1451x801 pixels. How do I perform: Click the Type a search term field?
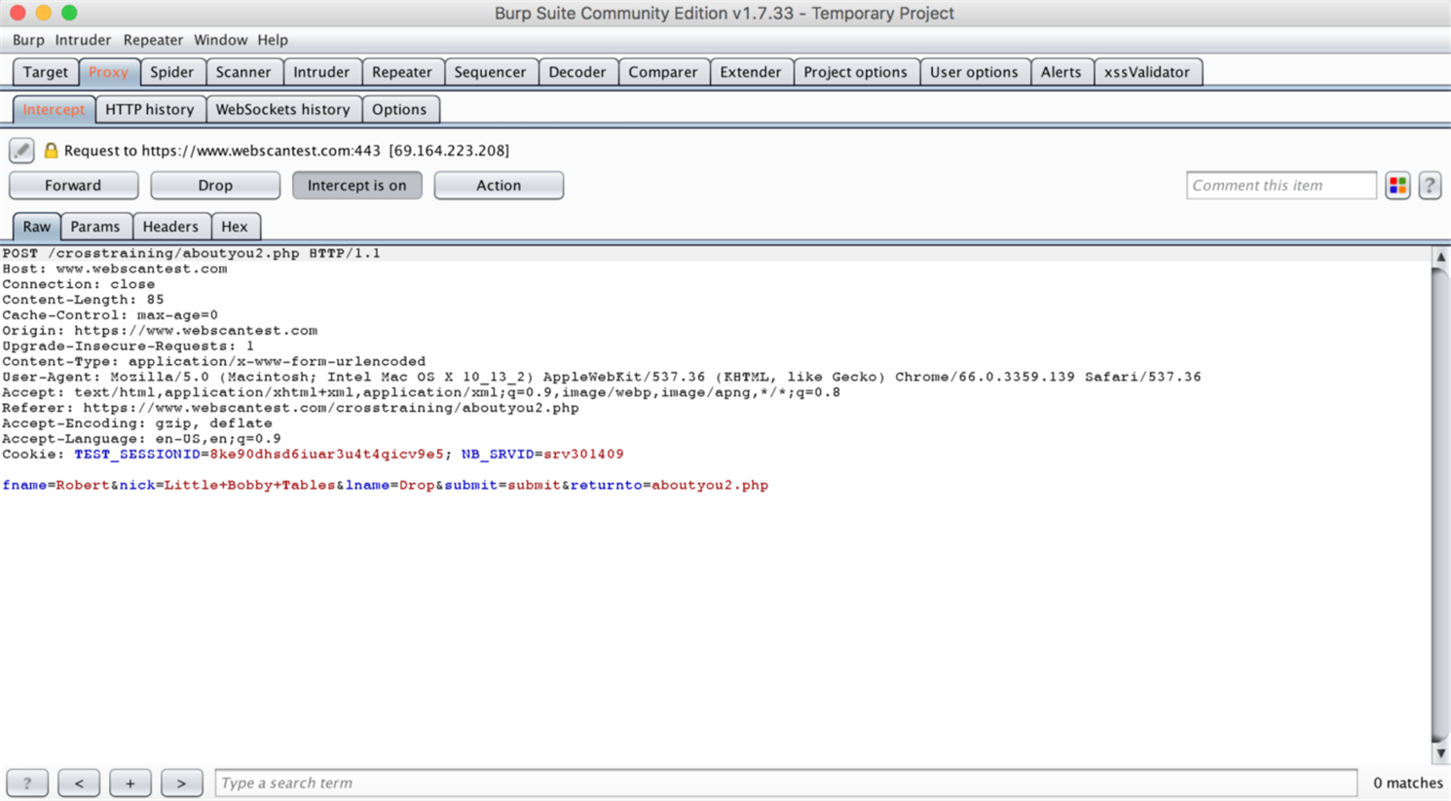787,783
